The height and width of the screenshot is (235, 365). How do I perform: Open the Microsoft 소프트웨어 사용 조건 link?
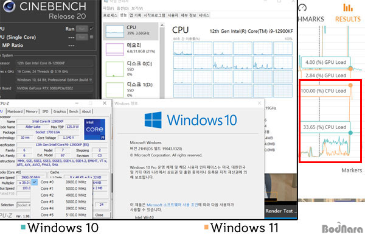[x=172, y=205]
